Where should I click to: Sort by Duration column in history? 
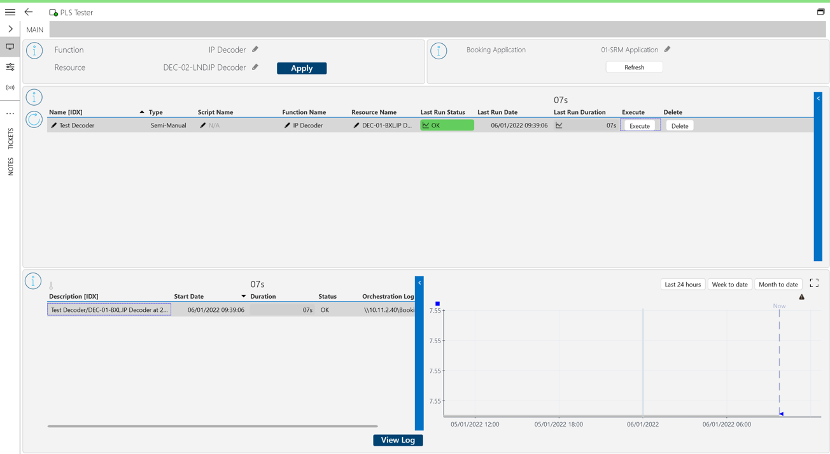(x=263, y=296)
